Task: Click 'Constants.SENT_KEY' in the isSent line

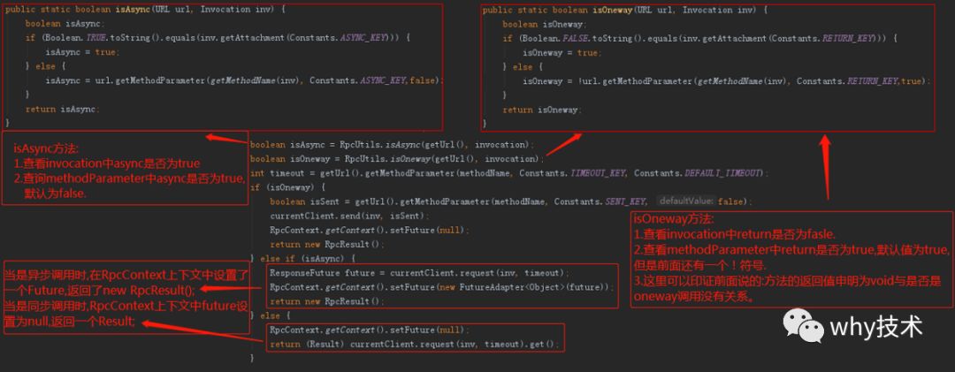Action: 600,201
